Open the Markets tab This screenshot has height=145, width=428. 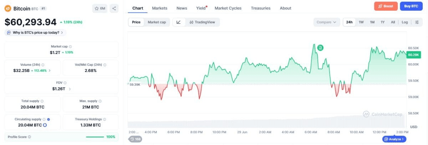[159, 8]
